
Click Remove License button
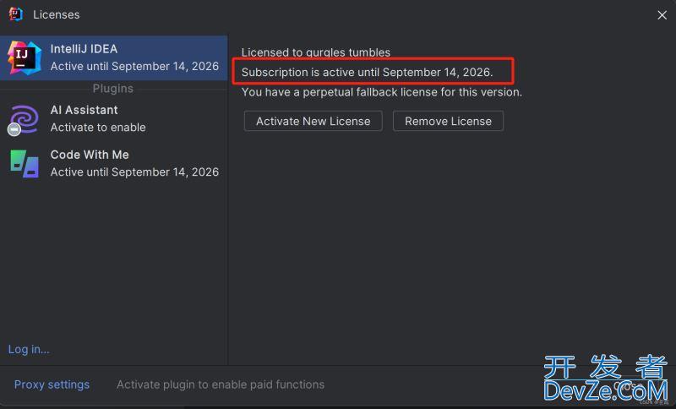tap(448, 121)
